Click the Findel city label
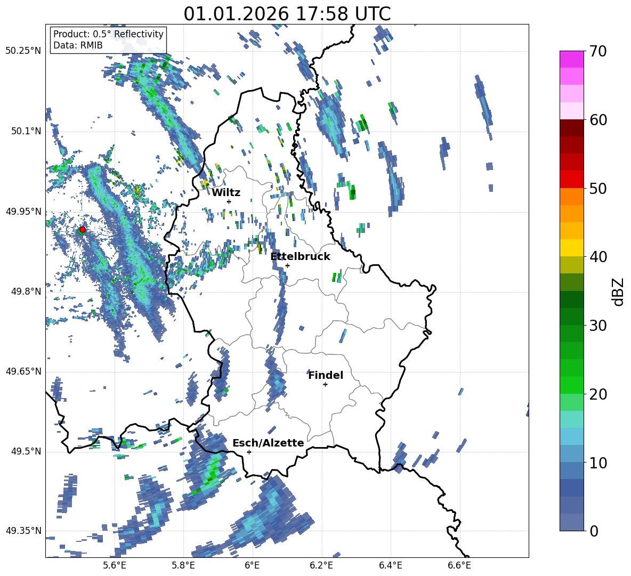 [326, 375]
